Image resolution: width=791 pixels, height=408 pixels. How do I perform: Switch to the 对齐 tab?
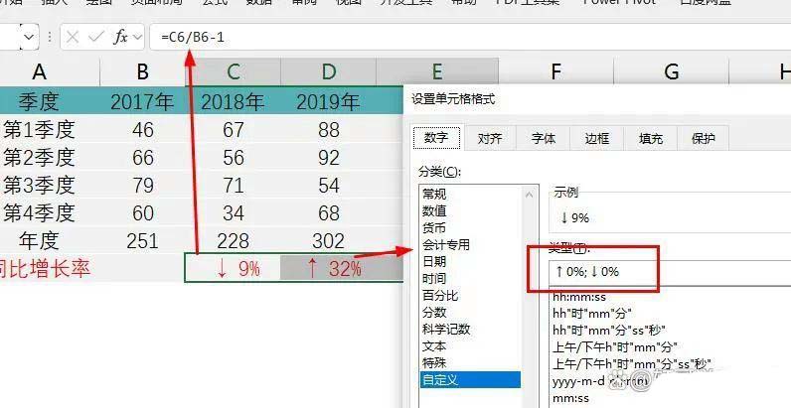[x=489, y=139]
